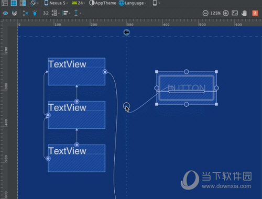
Task: Open the align elements dropdown
Action: point(67,13)
